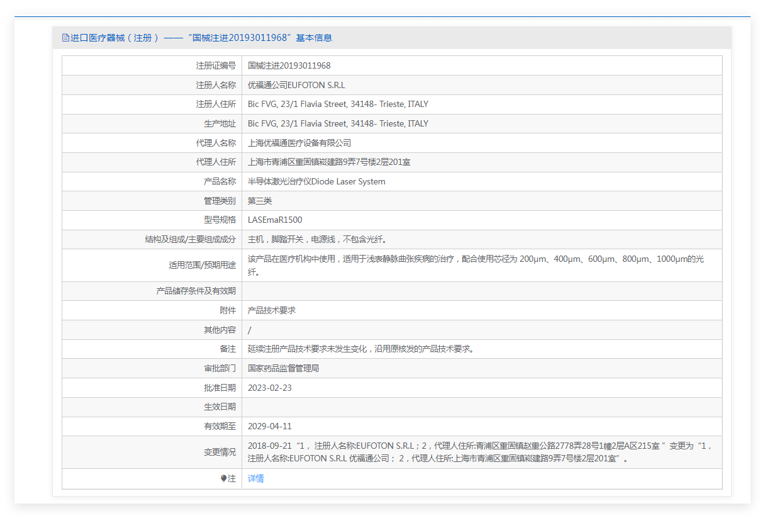This screenshot has height=518, width=765.
Task: Click product name 半导体激光治疗仪Diode Laser System
Action: point(316,182)
